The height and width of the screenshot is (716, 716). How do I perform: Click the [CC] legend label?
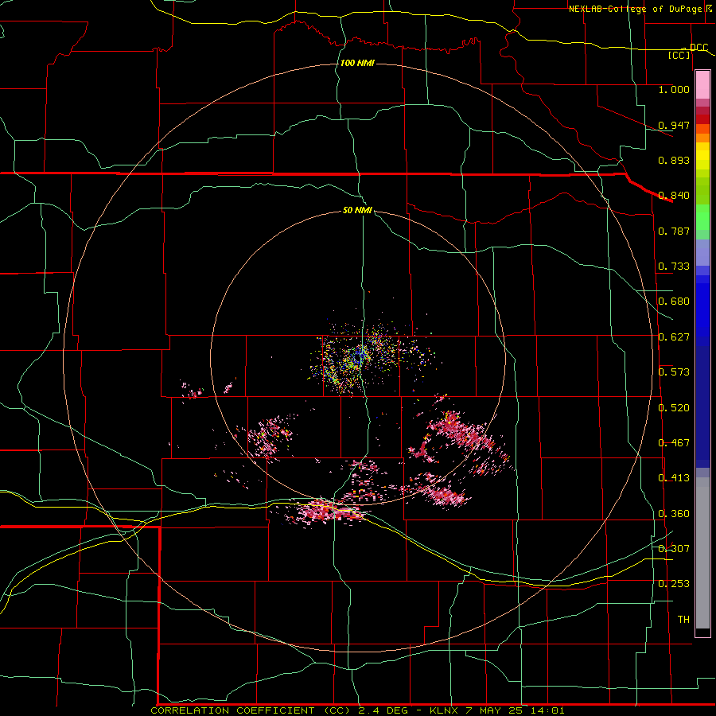point(679,55)
